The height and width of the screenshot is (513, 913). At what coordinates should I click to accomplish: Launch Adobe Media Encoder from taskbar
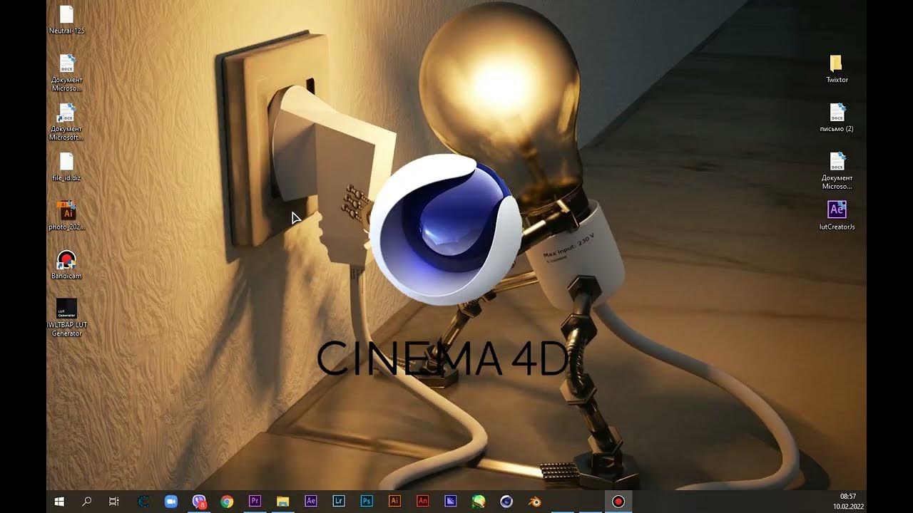(x=450, y=502)
